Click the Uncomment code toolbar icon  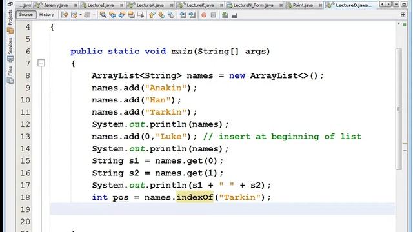point(234,15)
